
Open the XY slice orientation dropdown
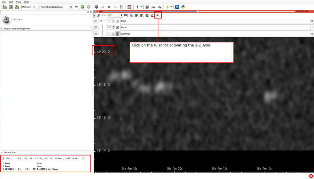click(x=115, y=15)
